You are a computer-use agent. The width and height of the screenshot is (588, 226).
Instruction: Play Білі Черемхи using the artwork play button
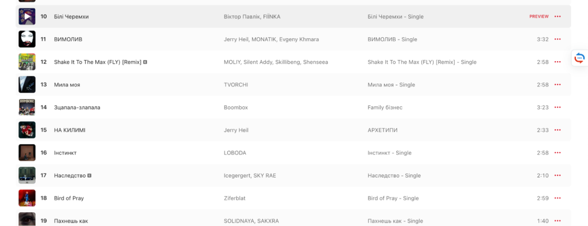[x=27, y=17]
